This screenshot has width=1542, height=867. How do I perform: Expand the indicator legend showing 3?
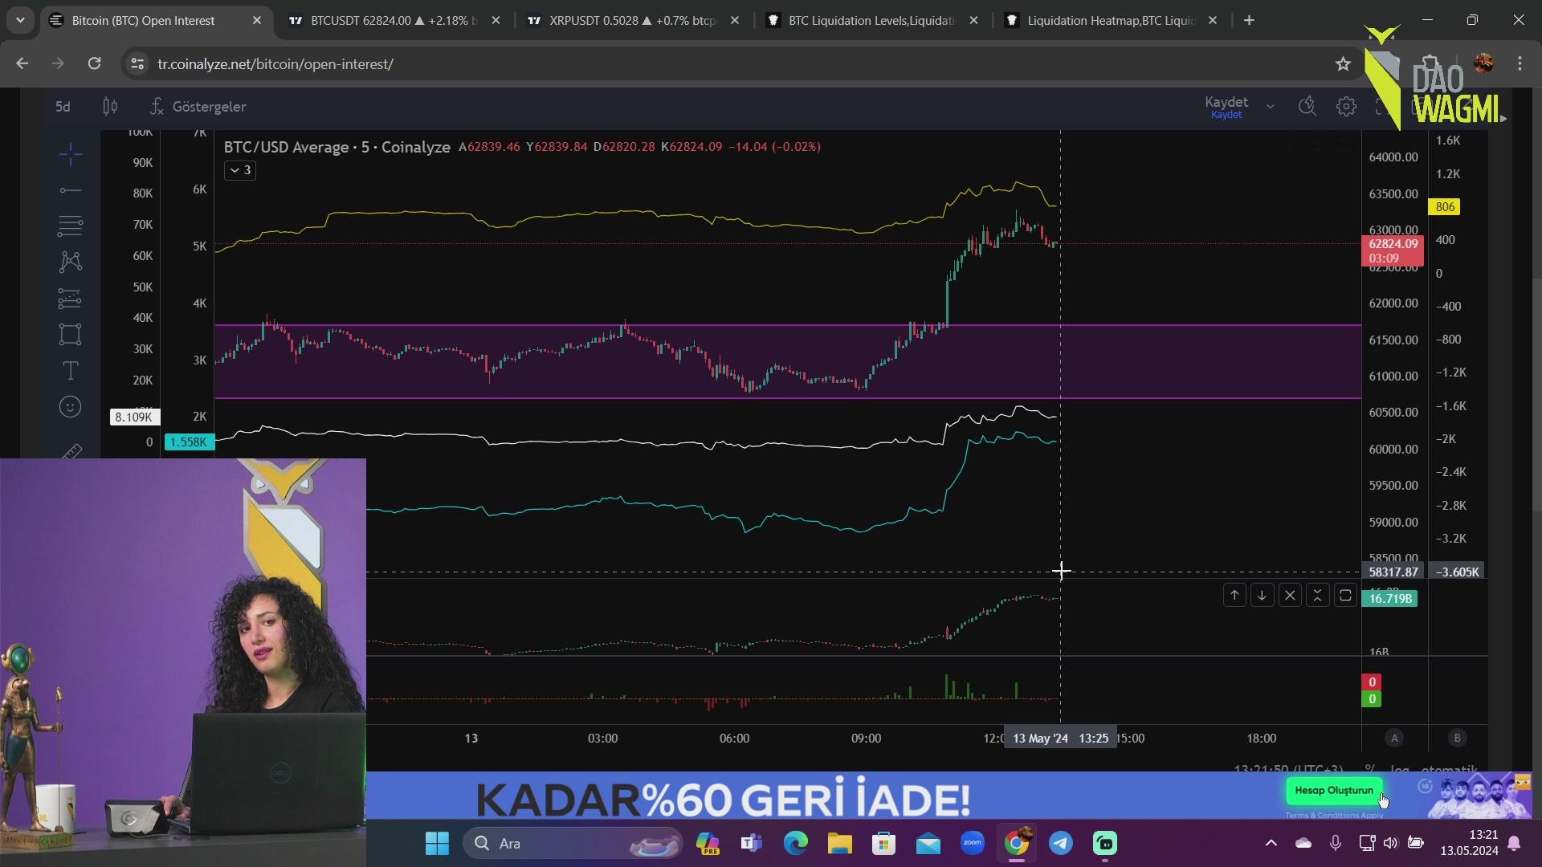click(x=240, y=170)
